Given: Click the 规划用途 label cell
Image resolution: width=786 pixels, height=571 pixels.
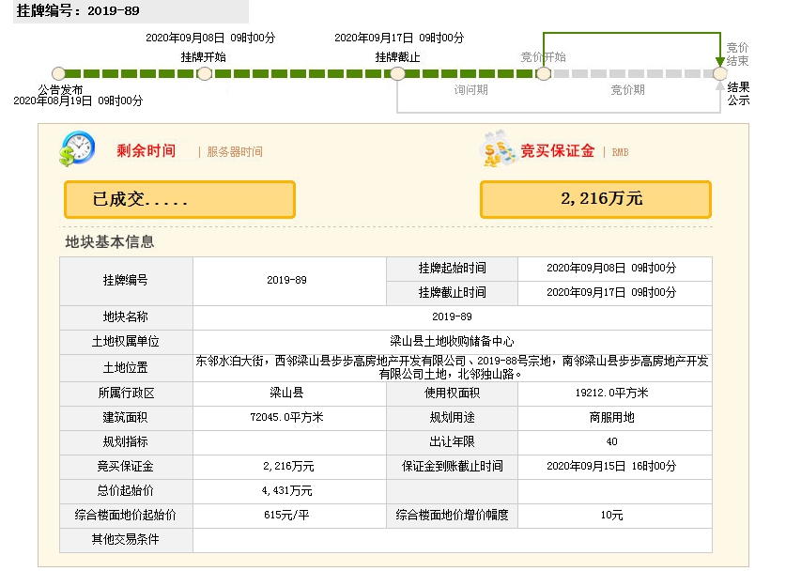Looking at the screenshot, I should click(452, 418).
